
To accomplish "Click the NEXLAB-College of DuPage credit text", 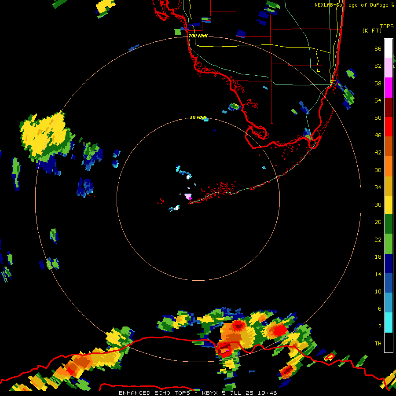I will [354, 5].
